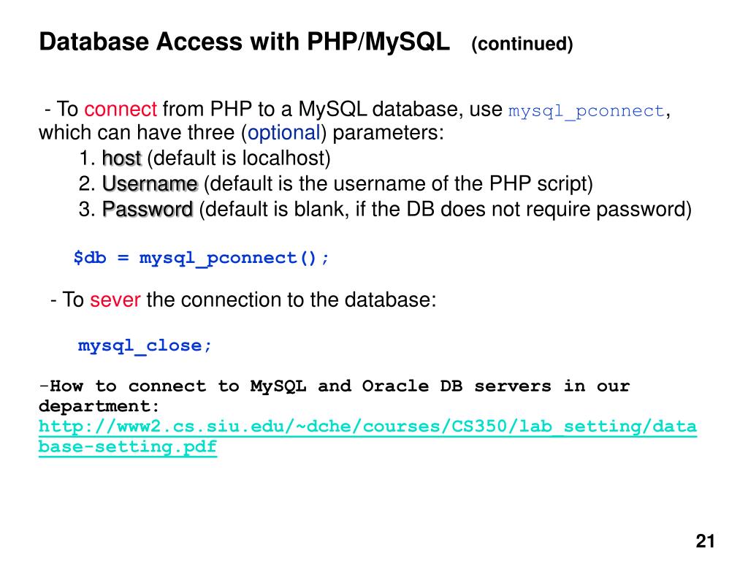Click the 'Username' list item
Viewport: 748px width, 561px height.
pos(150,183)
